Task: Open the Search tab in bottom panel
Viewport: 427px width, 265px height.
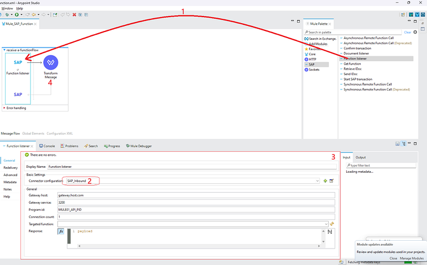Action: click(x=91, y=146)
